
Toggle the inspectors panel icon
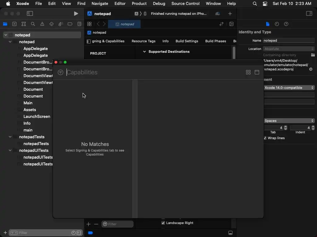coord(309,14)
